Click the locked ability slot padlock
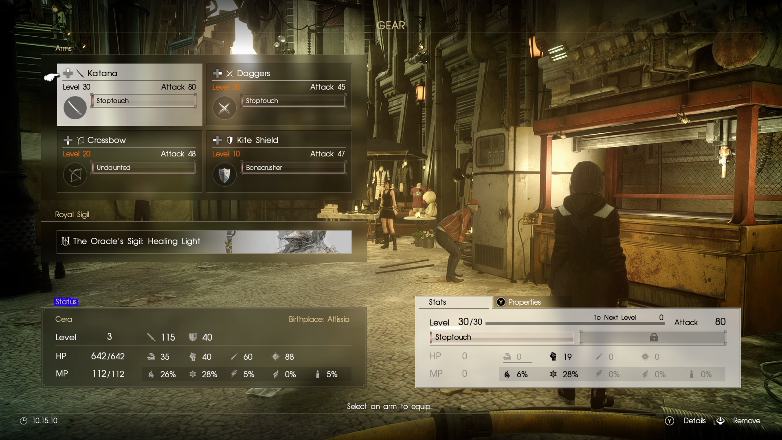This screenshot has height=440, width=782. coord(654,337)
